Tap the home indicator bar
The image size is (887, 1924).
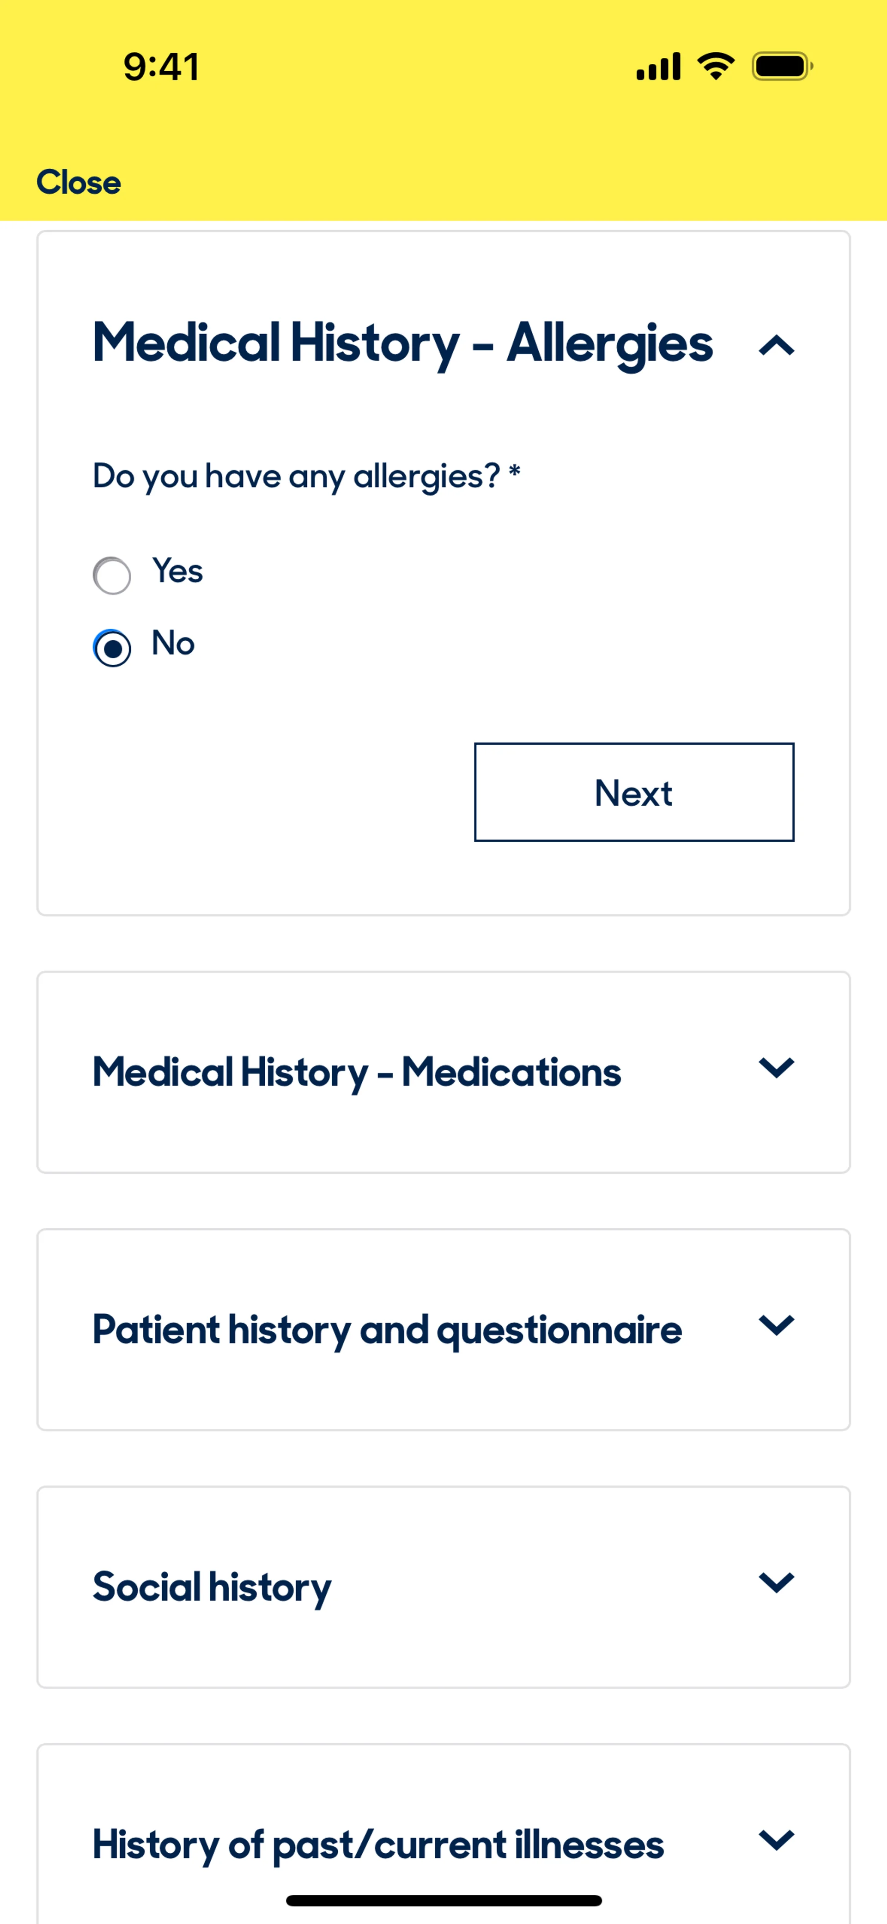point(443,1900)
